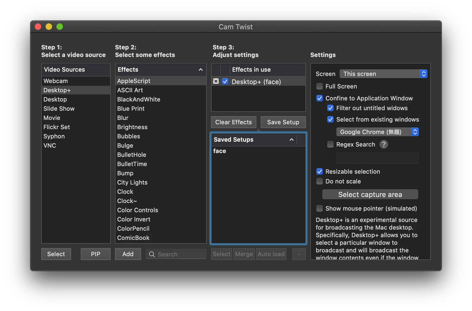Pick the Blur effect

161,118
